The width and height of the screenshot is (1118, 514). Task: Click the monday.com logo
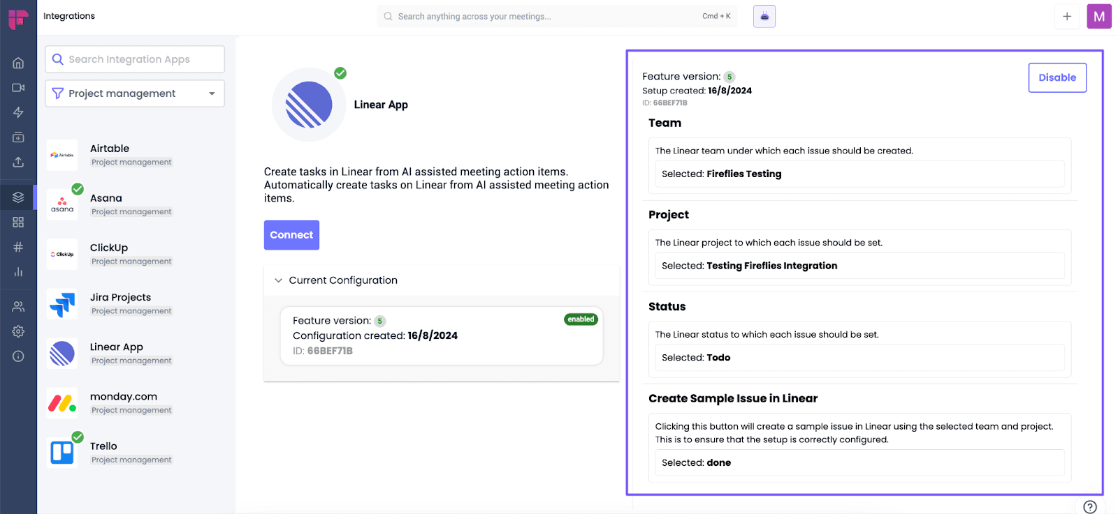[62, 403]
